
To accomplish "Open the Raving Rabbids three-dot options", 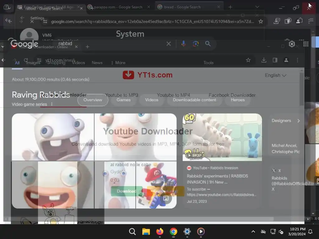I will pyautogui.click(x=52, y=104).
